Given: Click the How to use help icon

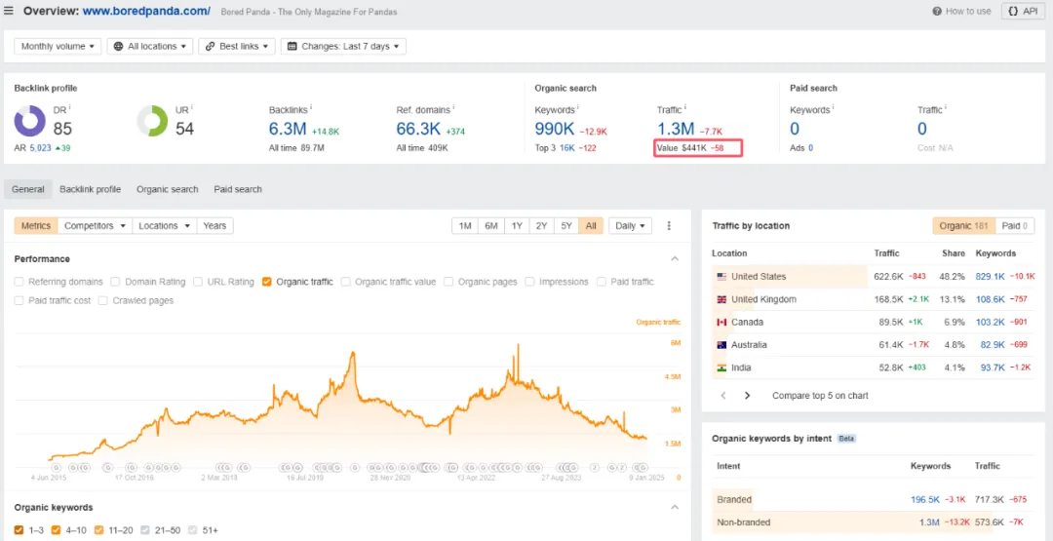Looking at the screenshot, I should coord(938,11).
